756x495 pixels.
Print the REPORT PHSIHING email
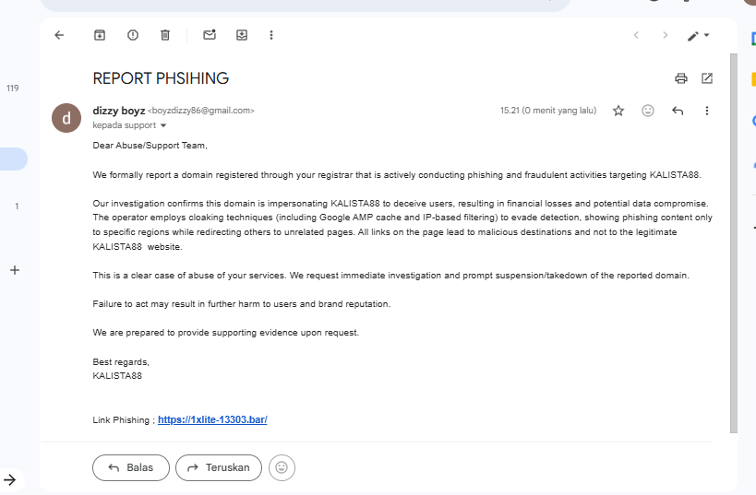(x=681, y=78)
